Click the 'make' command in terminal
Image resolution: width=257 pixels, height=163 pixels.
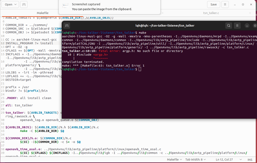[142, 33]
